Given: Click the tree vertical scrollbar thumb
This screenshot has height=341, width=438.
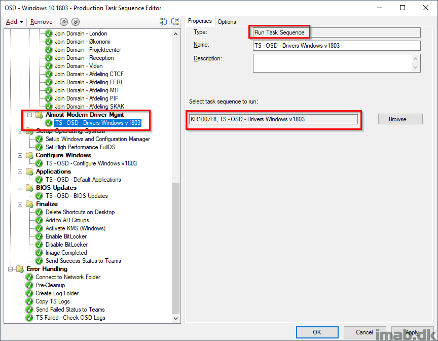Looking at the screenshot, I should tap(175, 248).
